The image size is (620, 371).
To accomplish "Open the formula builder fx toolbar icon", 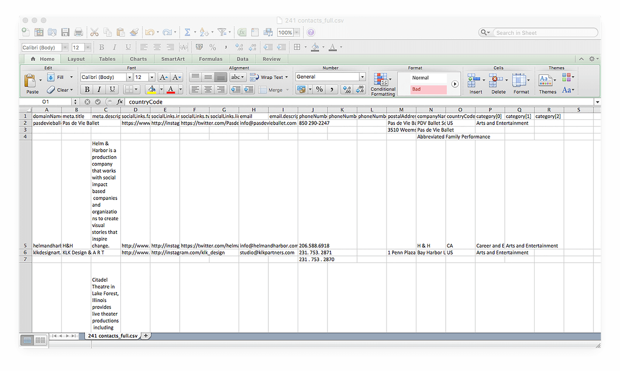I will [x=242, y=32].
